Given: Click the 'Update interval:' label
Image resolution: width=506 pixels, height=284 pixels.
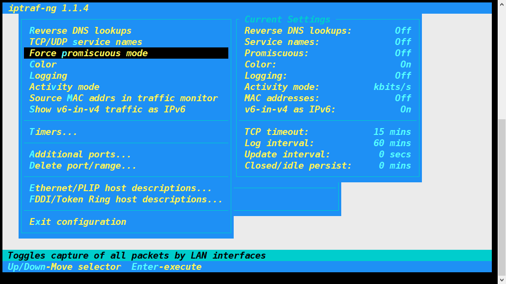Looking at the screenshot, I should [287, 154].
